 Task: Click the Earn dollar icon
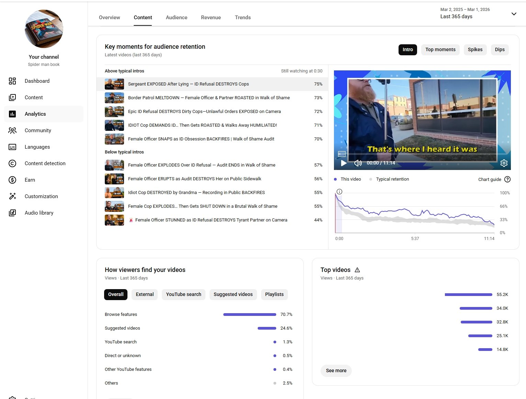12,180
